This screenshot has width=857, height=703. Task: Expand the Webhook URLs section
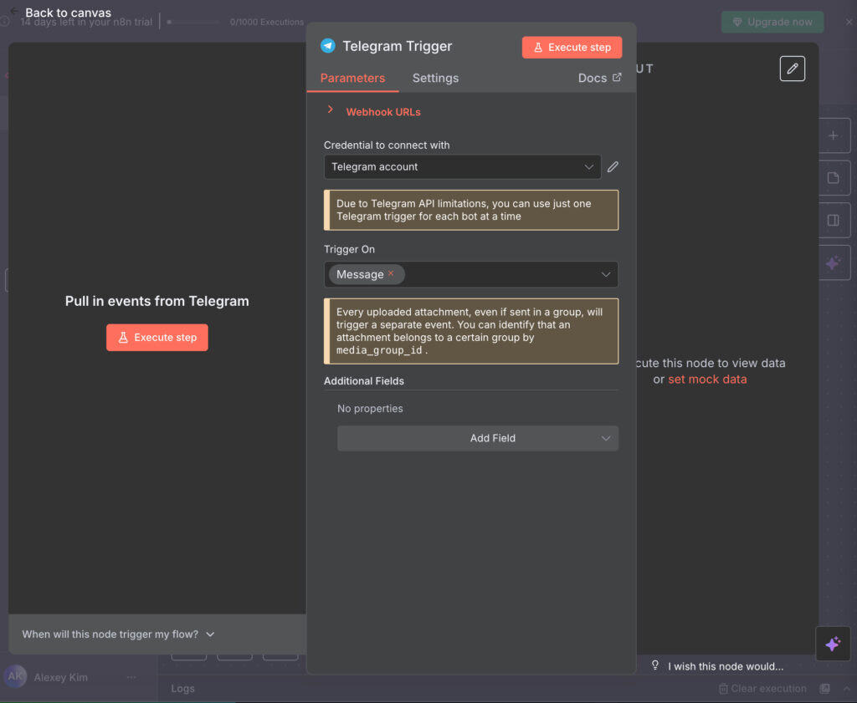[x=331, y=111]
